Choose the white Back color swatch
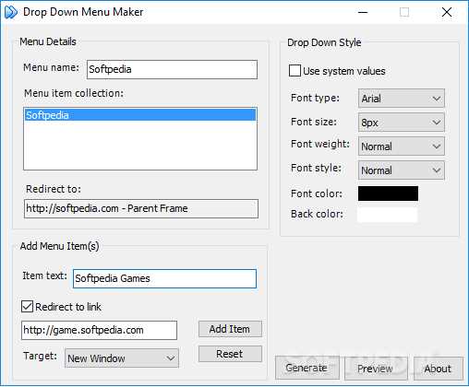 388,215
